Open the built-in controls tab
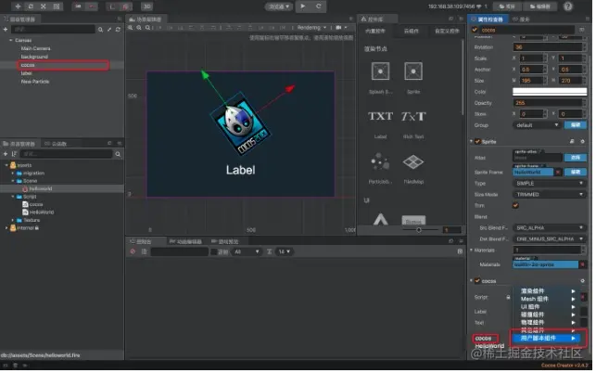Viewport: 596px width, 373px height. click(x=375, y=31)
